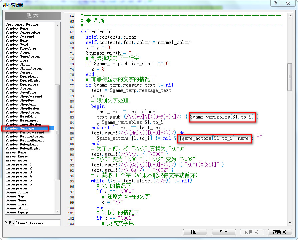Screen dimensions: 298x240
Task: Select Window_MenuStatus script
Action: pos(23,56)
